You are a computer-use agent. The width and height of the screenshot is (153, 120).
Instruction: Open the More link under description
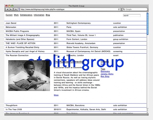coord(56,95)
